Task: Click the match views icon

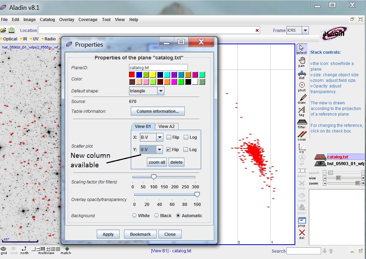Action: click(x=66, y=250)
